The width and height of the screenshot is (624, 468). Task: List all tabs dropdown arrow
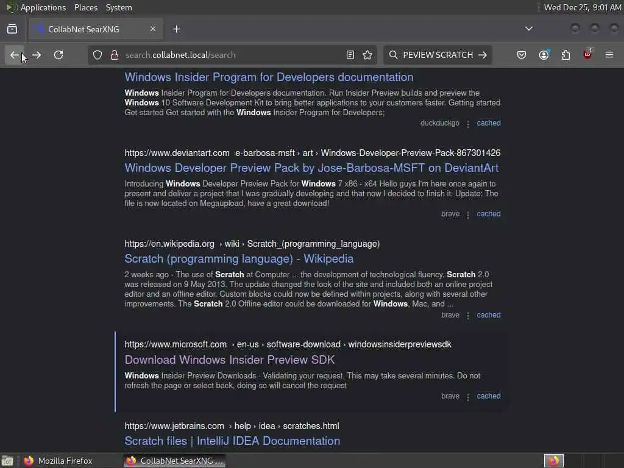pos(529,29)
